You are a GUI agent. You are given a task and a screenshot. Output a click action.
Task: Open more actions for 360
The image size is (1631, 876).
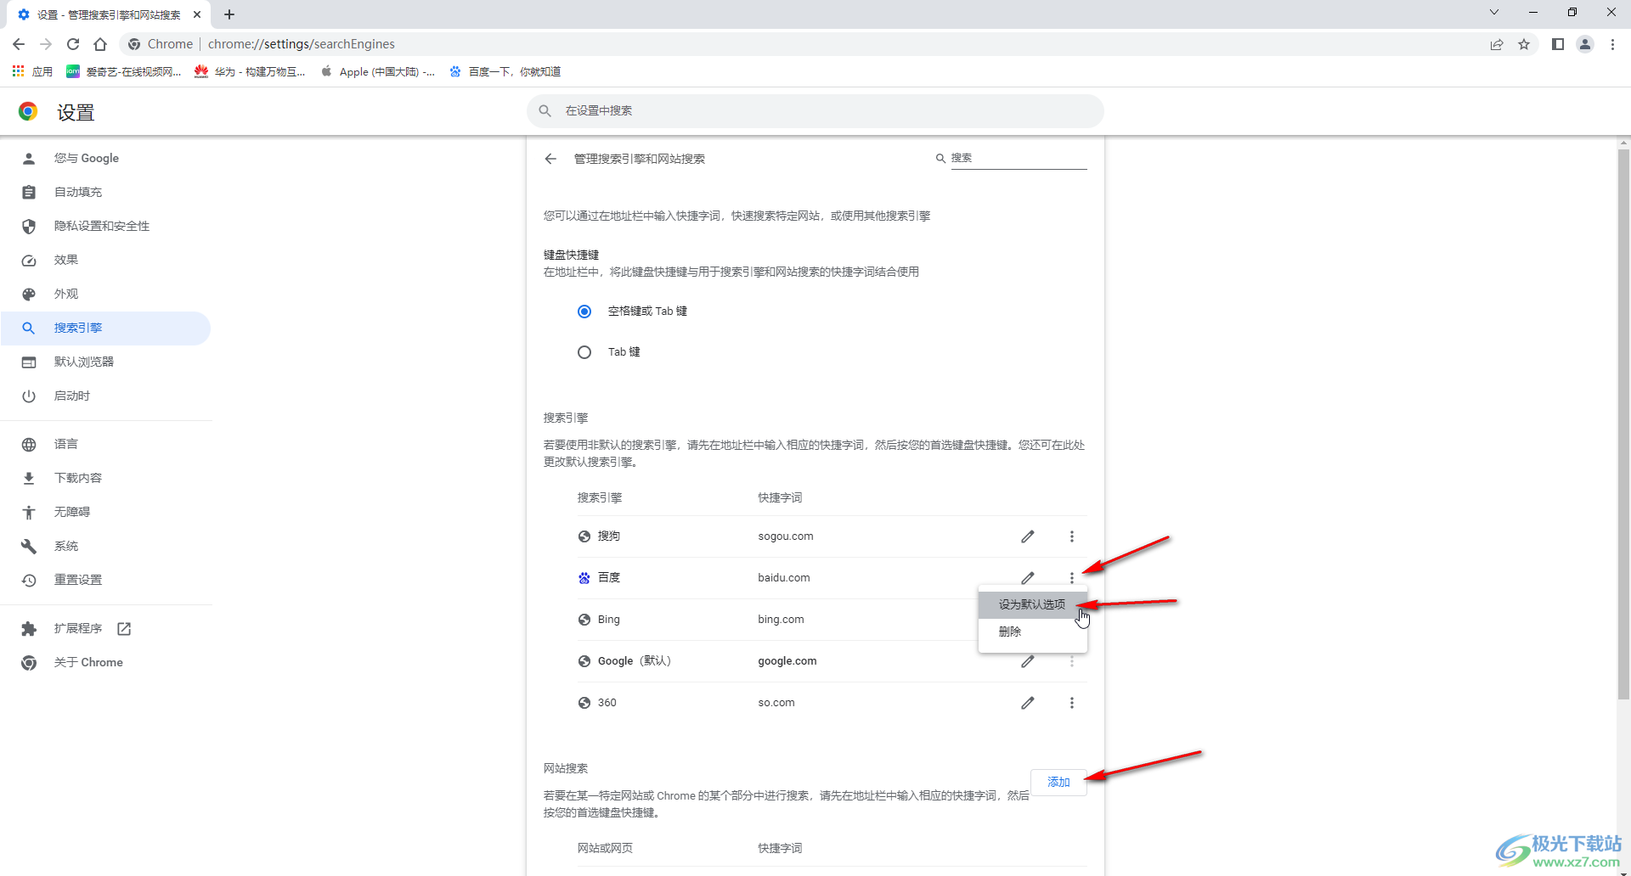(1072, 703)
